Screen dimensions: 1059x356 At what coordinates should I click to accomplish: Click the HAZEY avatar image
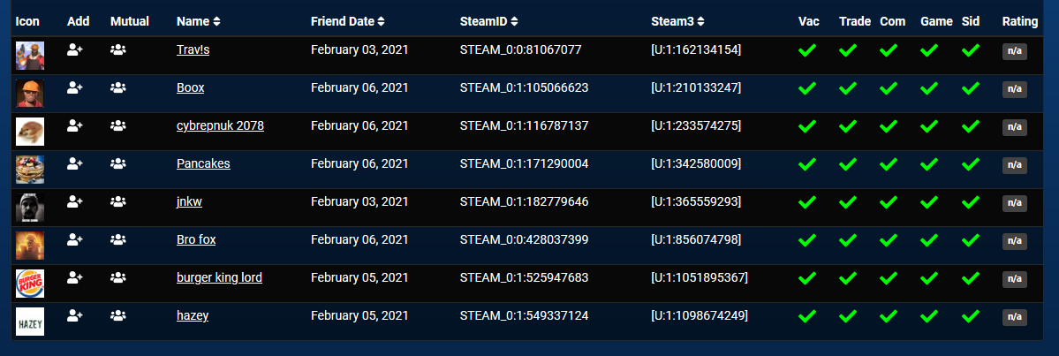point(30,322)
